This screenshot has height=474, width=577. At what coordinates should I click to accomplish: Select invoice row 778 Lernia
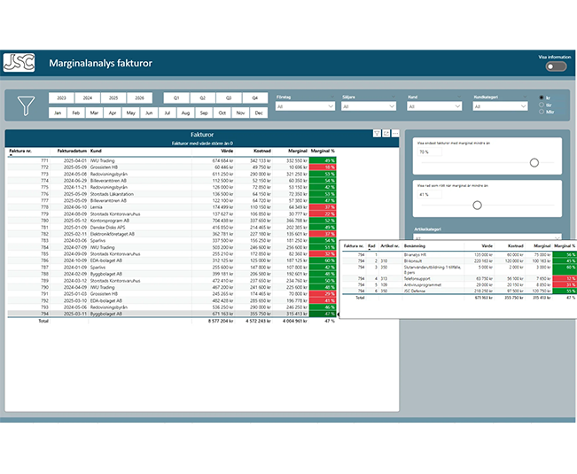172,207
